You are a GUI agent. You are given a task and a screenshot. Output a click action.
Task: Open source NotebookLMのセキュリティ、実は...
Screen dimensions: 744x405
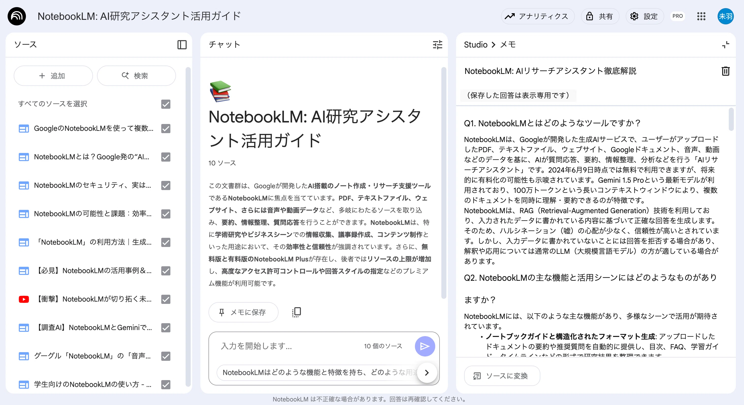[92, 185]
